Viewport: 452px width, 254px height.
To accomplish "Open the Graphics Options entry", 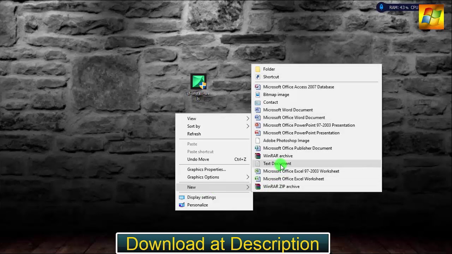I will pos(214,177).
